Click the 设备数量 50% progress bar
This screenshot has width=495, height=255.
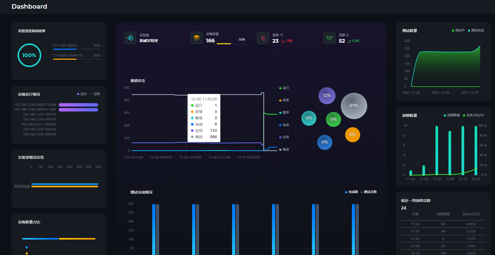click(x=231, y=44)
